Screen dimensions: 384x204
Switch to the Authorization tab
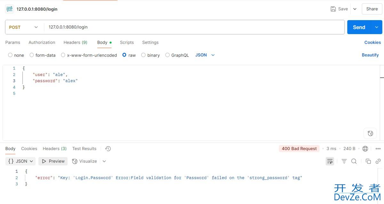pos(42,42)
